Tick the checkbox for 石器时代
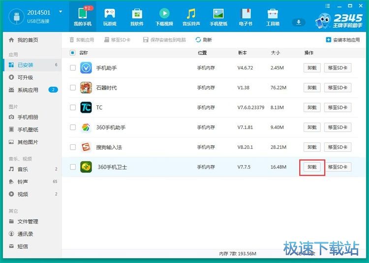The width and height of the screenshot is (369, 263). click(73, 88)
